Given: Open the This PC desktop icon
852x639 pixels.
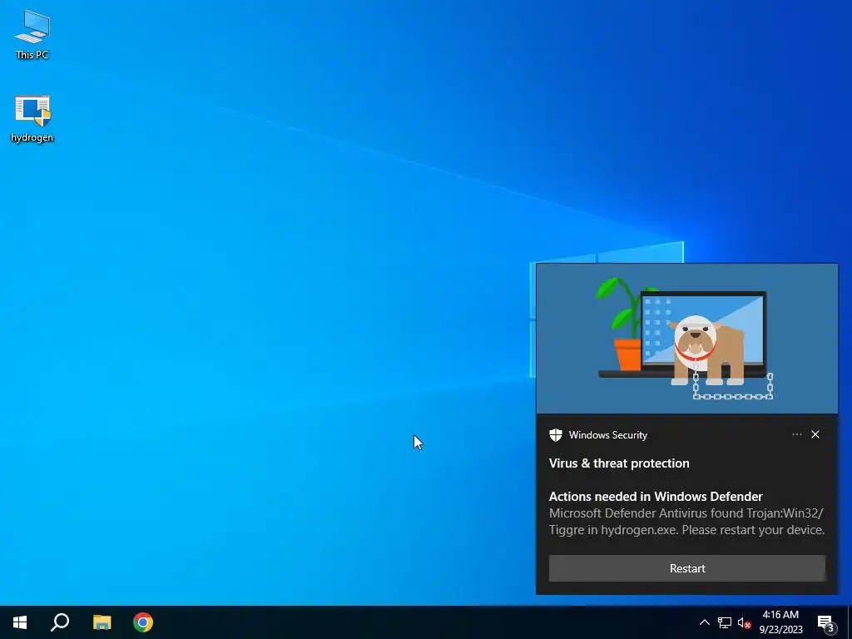Looking at the screenshot, I should pyautogui.click(x=32, y=34).
